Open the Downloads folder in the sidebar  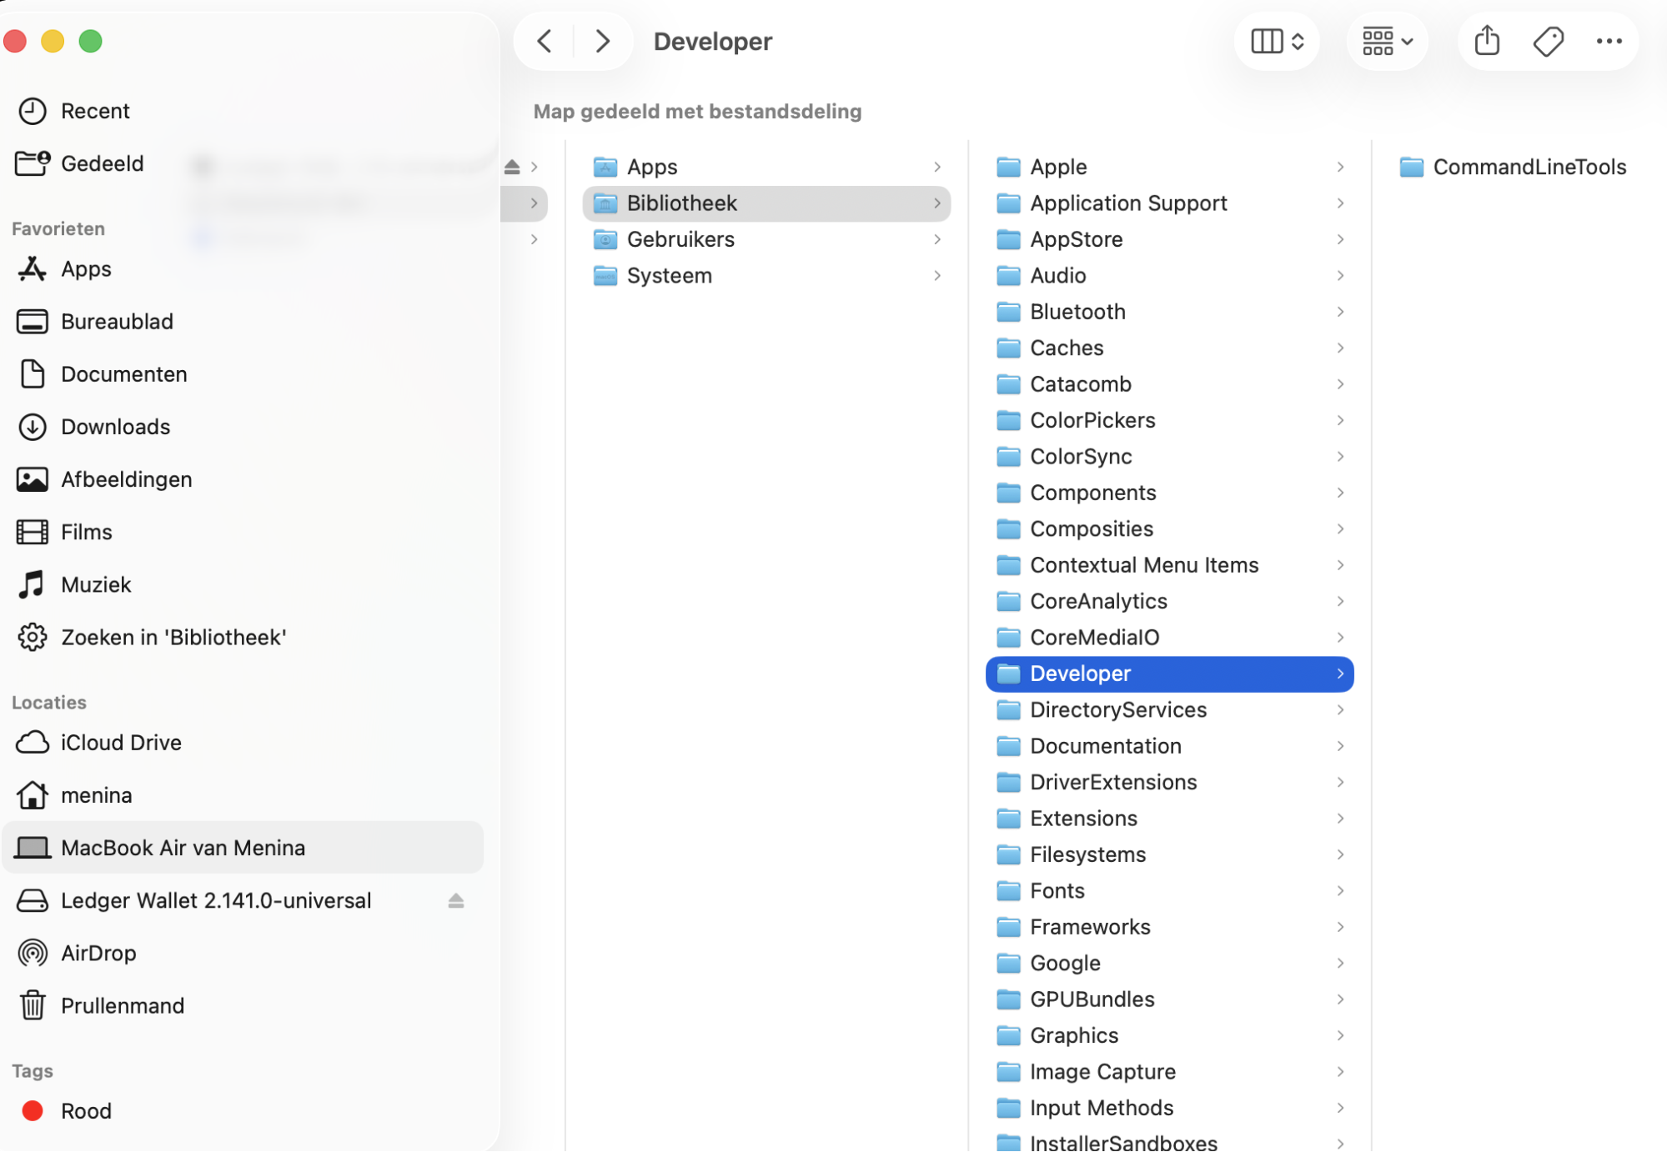tap(115, 426)
